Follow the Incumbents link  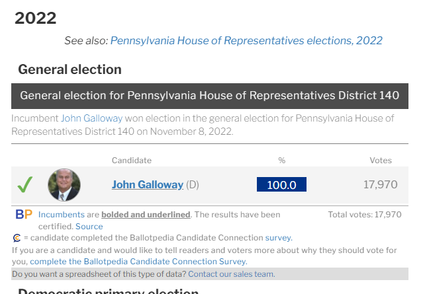(61, 215)
